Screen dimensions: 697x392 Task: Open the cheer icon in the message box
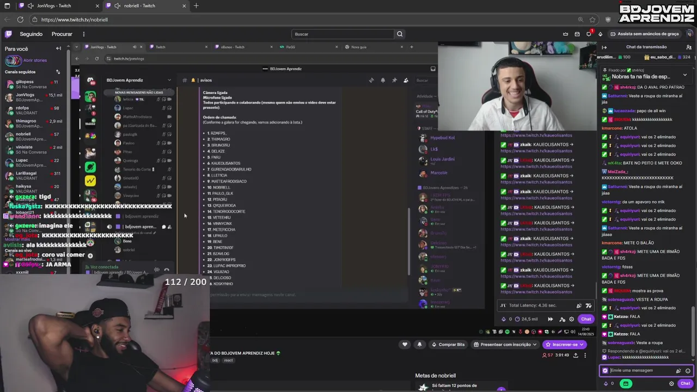(678, 371)
